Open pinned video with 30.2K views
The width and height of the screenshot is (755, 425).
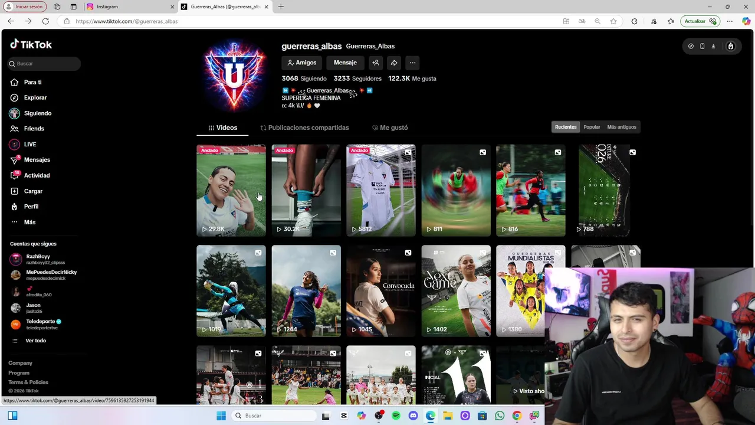pyautogui.click(x=306, y=190)
